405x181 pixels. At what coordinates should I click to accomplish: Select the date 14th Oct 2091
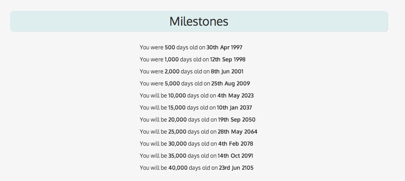236,156
